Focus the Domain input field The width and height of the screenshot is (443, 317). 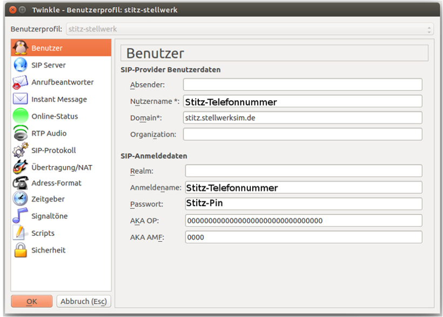(303, 117)
